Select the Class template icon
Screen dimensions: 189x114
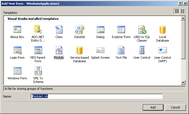(x=59, y=30)
